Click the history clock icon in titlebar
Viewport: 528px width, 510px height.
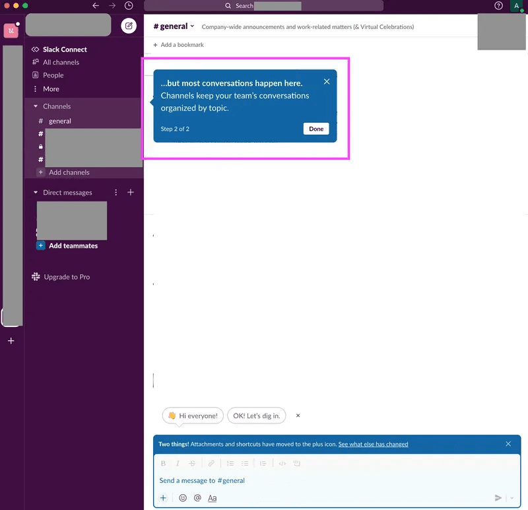(x=129, y=5)
